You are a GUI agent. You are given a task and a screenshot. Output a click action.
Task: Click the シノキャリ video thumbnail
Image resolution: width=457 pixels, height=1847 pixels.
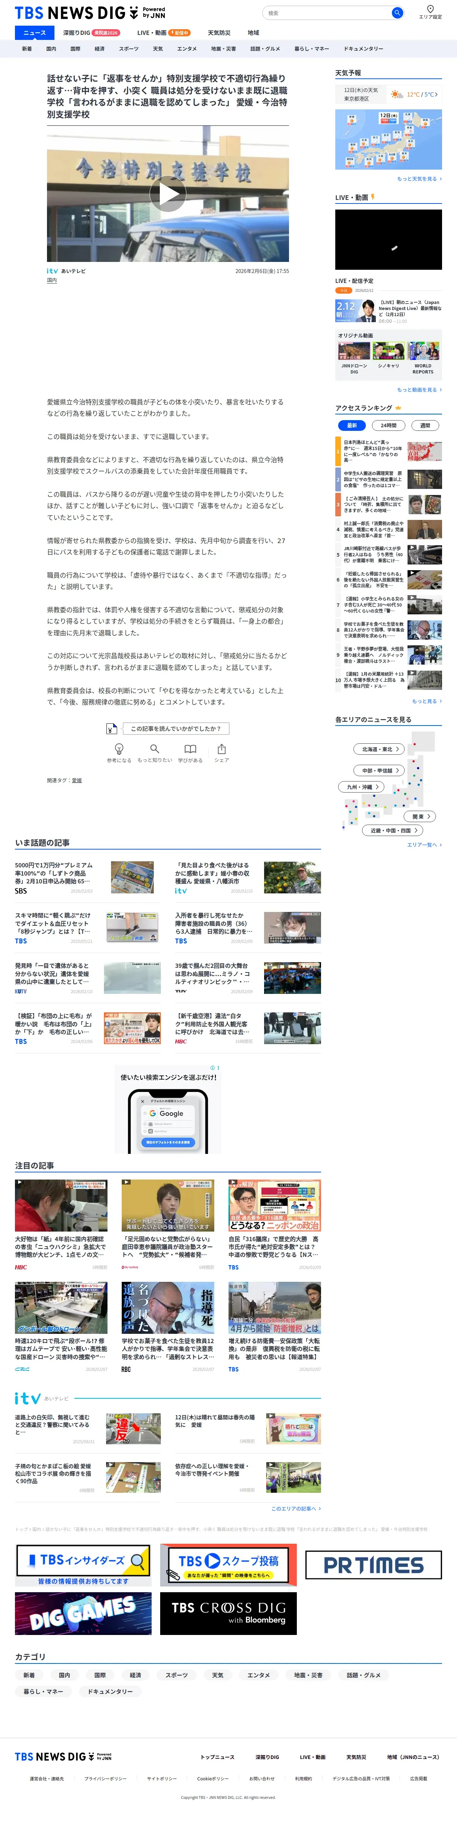pos(388,351)
